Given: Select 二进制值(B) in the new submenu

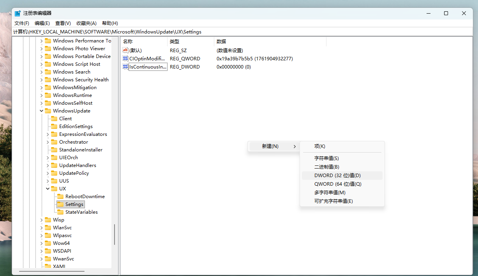Looking at the screenshot, I should click(x=342, y=167).
